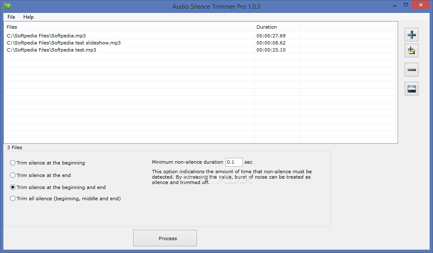Open the File menu
433x253 pixels.
click(11, 17)
